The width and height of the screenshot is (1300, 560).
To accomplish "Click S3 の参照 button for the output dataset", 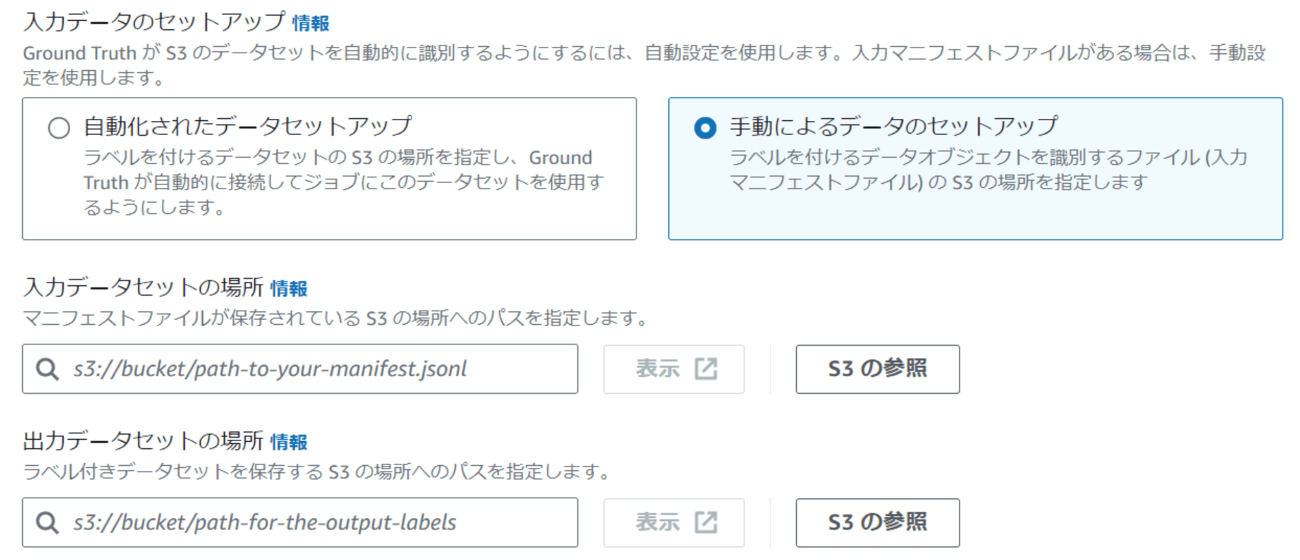I will tap(877, 522).
